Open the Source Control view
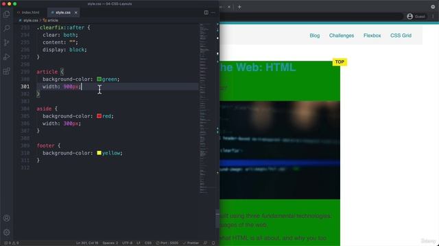 6,42
